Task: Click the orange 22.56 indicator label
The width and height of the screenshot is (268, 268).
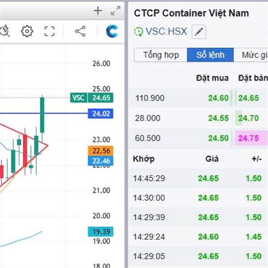Action: [x=101, y=151]
